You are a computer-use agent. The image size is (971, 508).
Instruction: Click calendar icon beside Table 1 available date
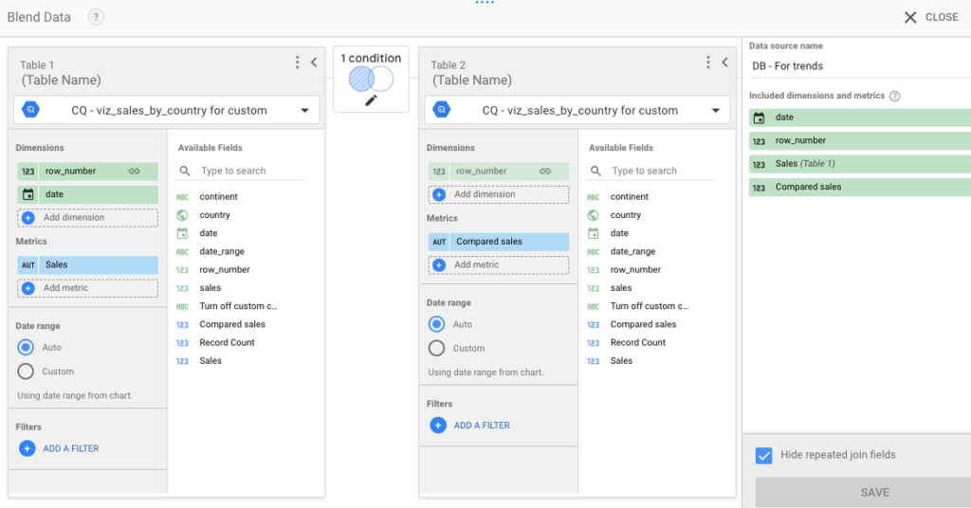[182, 233]
